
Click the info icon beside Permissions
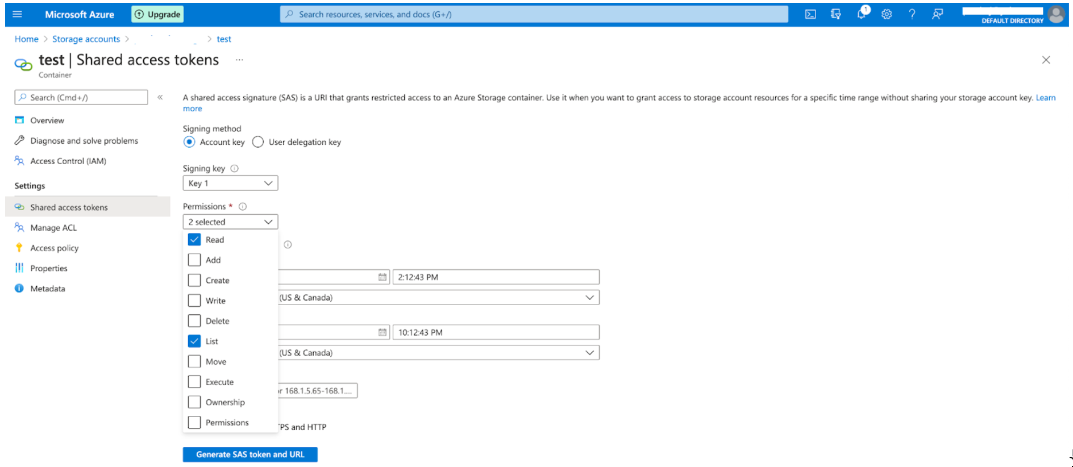243,207
